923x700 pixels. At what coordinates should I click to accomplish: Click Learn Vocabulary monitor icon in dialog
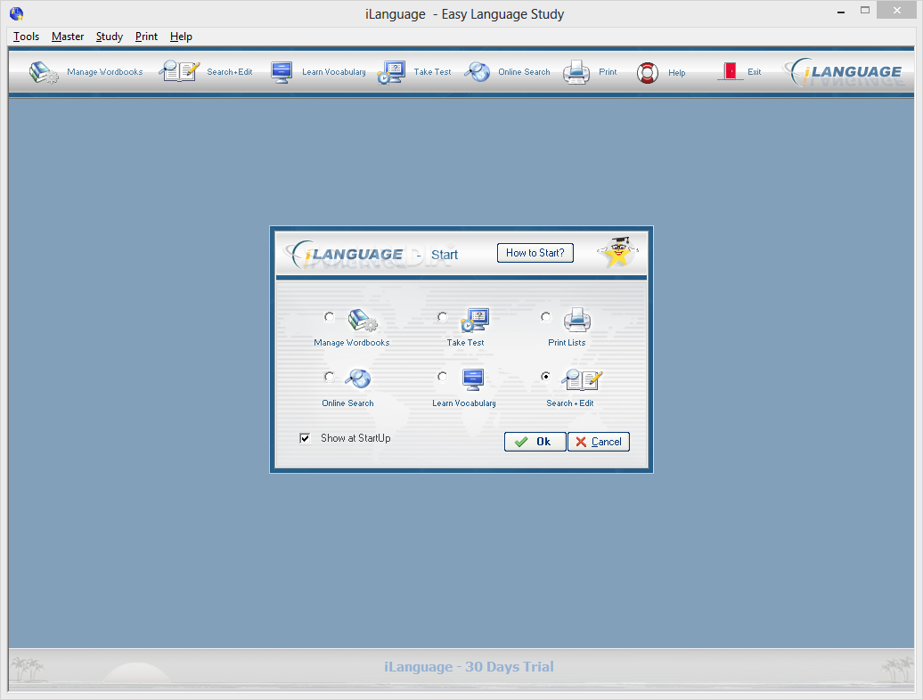click(473, 379)
